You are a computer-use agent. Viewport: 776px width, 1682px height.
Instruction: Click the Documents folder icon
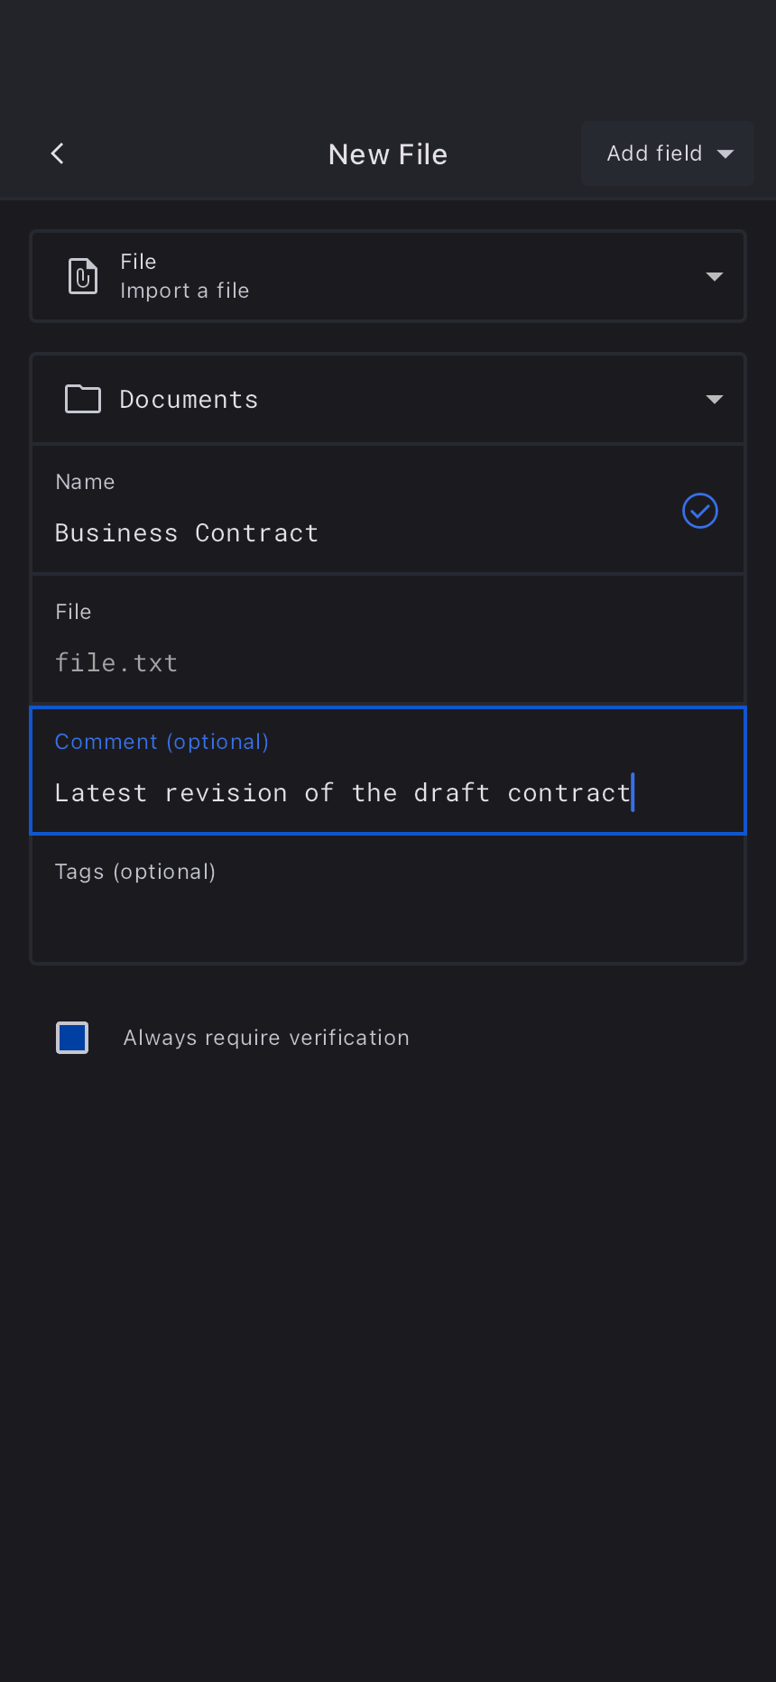pos(83,399)
